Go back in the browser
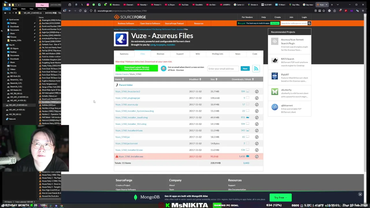 point(70,11)
